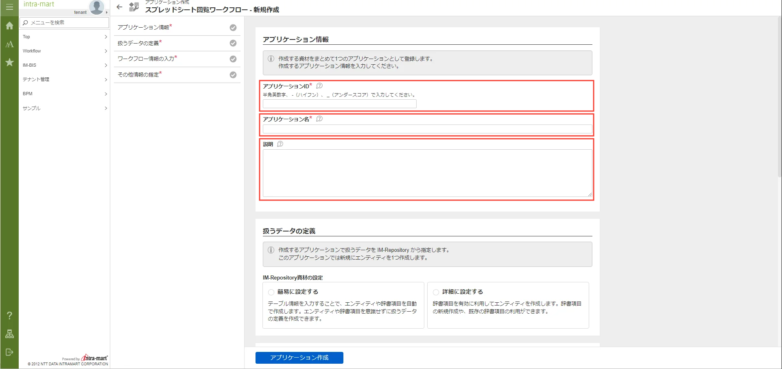Click the Home icon in the green sidebar
This screenshot has width=782, height=369.
9,26
